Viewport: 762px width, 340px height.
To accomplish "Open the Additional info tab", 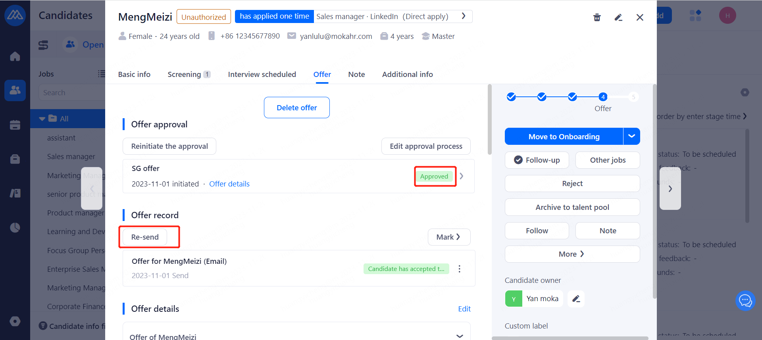I will pyautogui.click(x=407, y=75).
